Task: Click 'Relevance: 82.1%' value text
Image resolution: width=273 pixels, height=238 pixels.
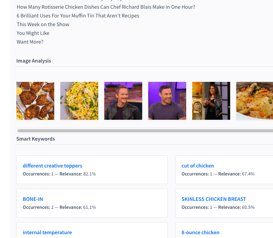Action: click(x=78, y=174)
